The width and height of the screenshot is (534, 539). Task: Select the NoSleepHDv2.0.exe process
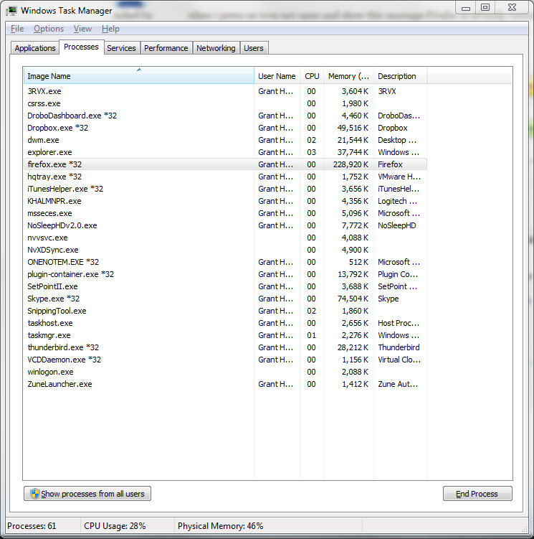225,225
